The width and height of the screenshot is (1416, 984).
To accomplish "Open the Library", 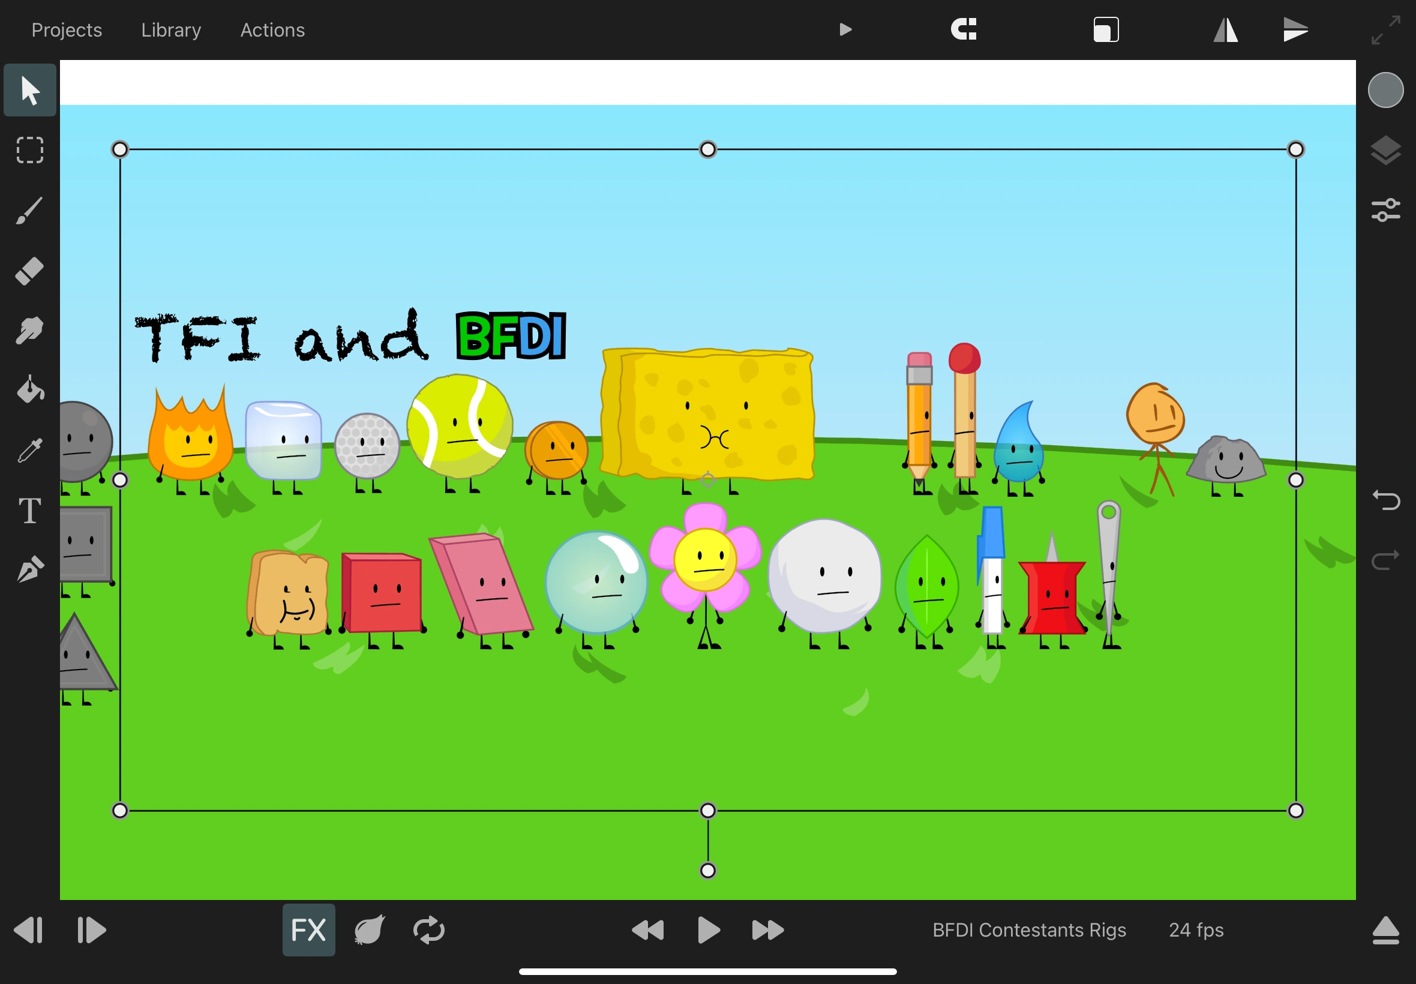I will tap(171, 29).
